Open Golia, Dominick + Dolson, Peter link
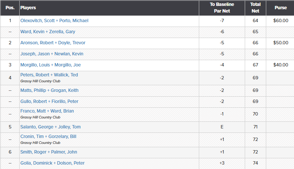This screenshot has height=169, width=294. click(52, 163)
